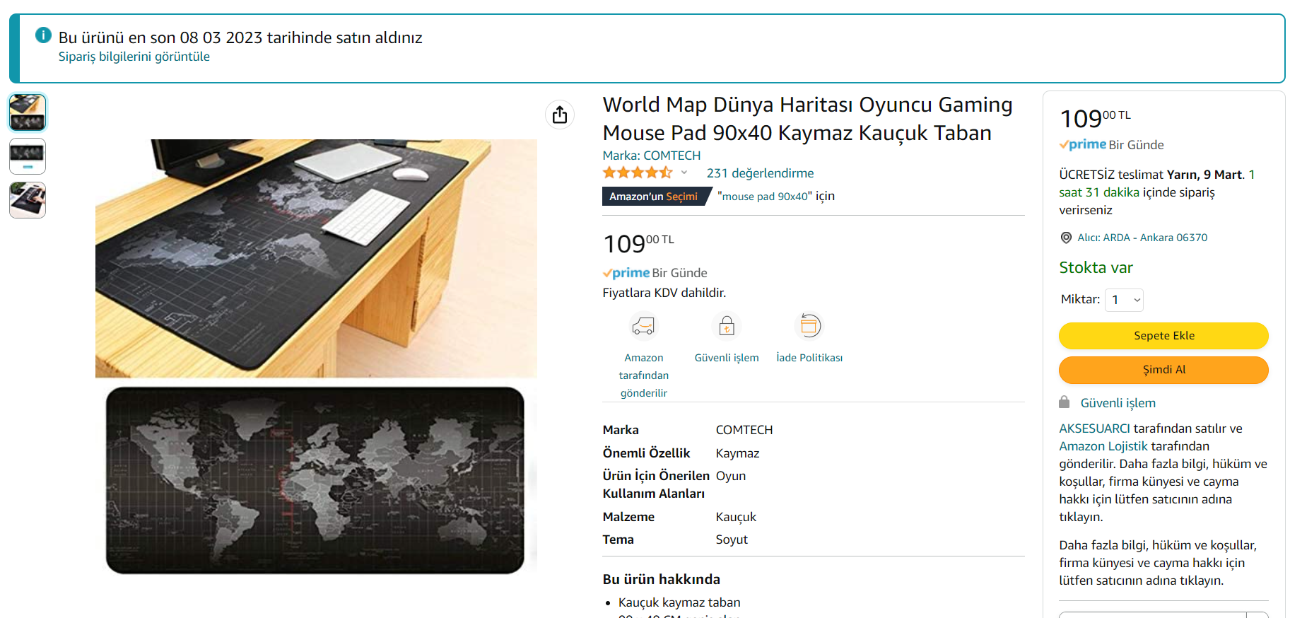Select the second product thumbnail
This screenshot has height=618, width=1290.
[x=28, y=156]
